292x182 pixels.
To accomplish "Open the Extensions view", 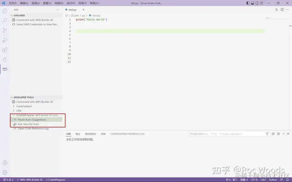I will click(5, 50).
